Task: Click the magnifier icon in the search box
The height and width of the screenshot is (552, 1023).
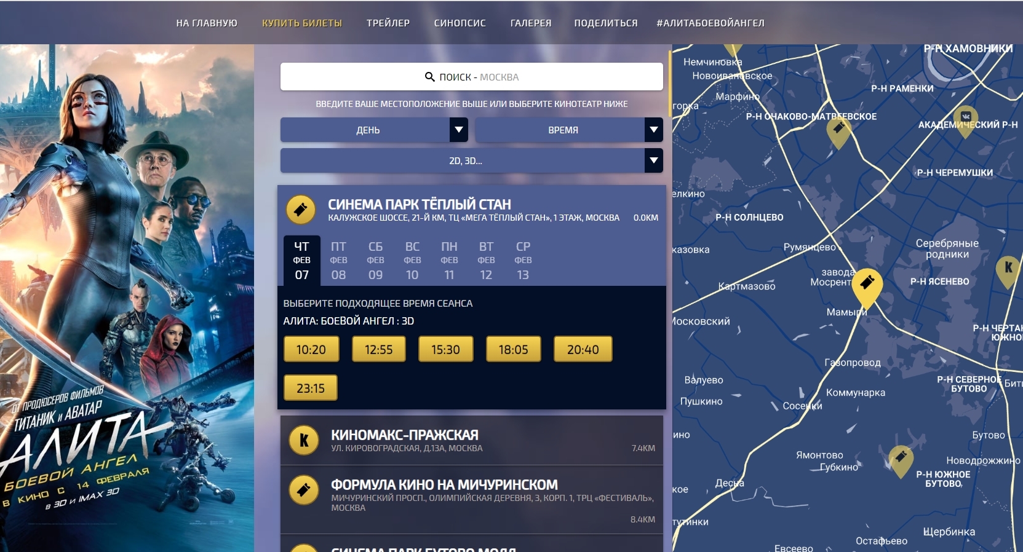Action: click(x=430, y=77)
